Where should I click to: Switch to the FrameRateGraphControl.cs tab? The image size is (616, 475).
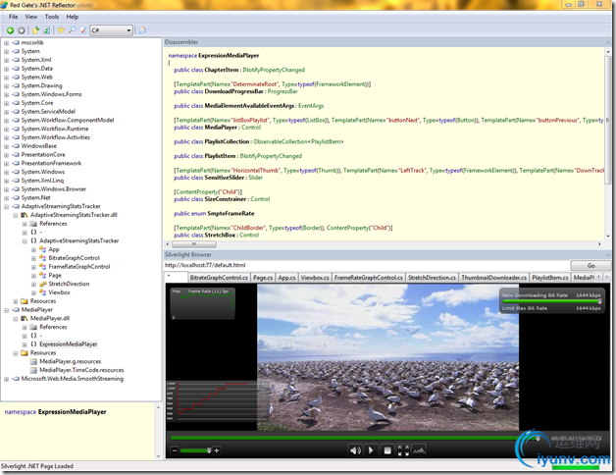pyautogui.click(x=369, y=277)
